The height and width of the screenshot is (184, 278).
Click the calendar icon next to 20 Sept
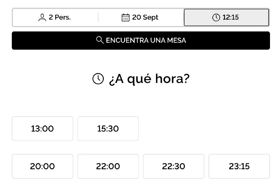[x=125, y=17]
